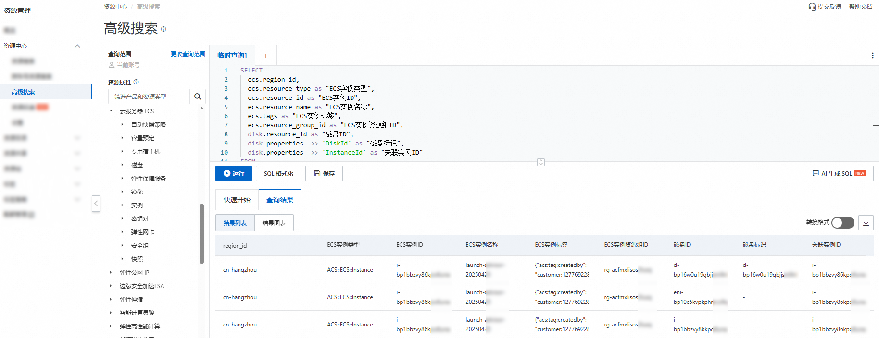
Task: Click the 资源中心 breadcrumb link
Action: (115, 7)
